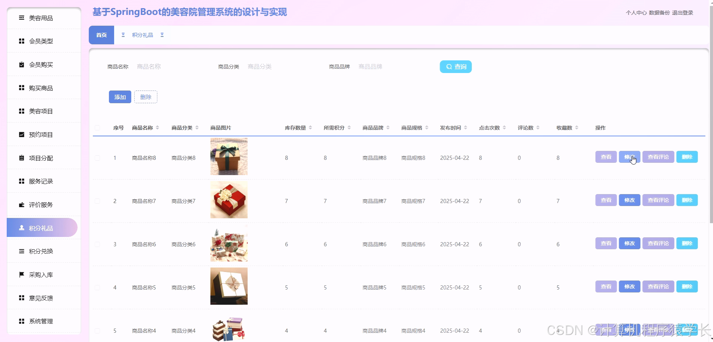Click the 会员类型 grid icon
The height and width of the screenshot is (342, 713).
pos(22,41)
